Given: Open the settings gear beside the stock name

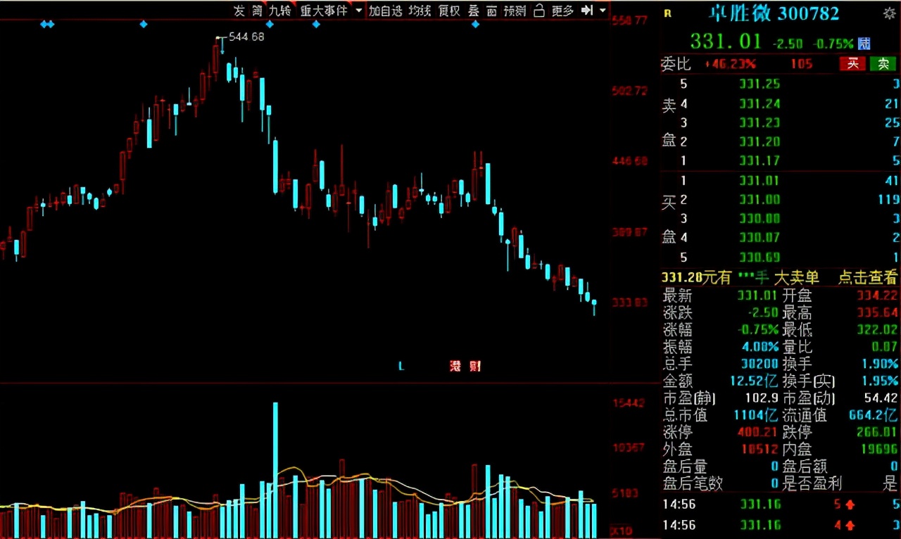Looking at the screenshot, I should pos(889,13).
